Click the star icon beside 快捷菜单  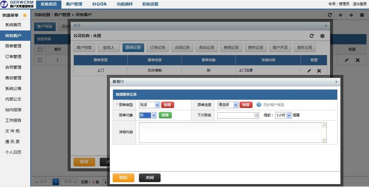point(25,15)
